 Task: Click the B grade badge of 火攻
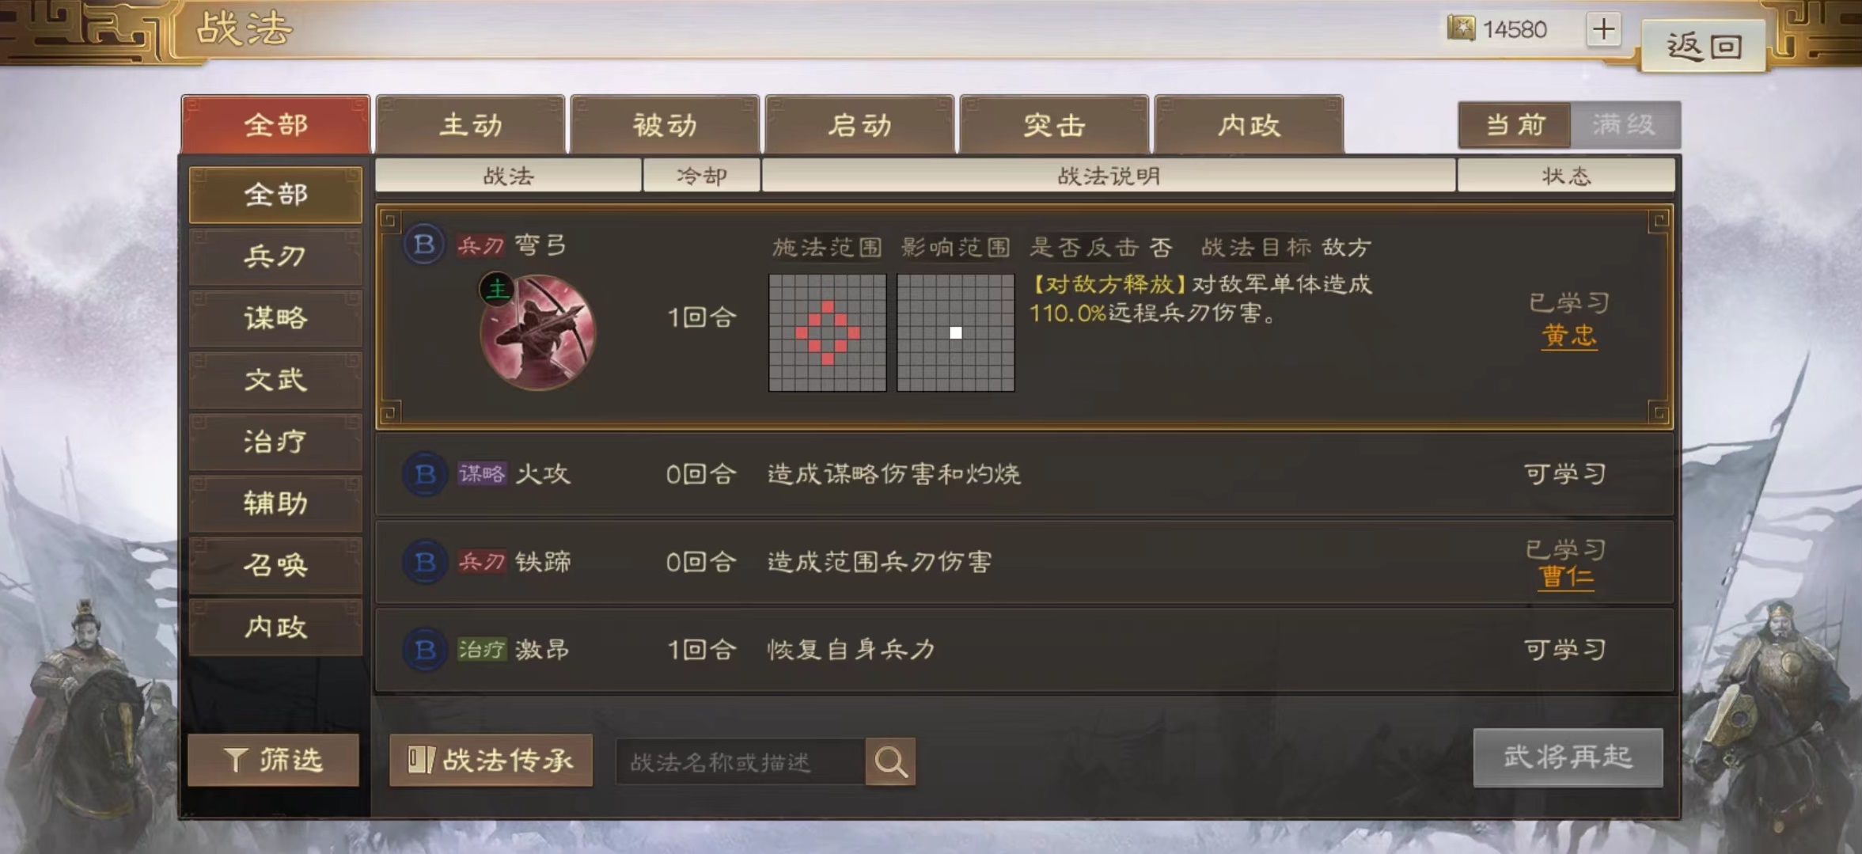click(x=425, y=474)
